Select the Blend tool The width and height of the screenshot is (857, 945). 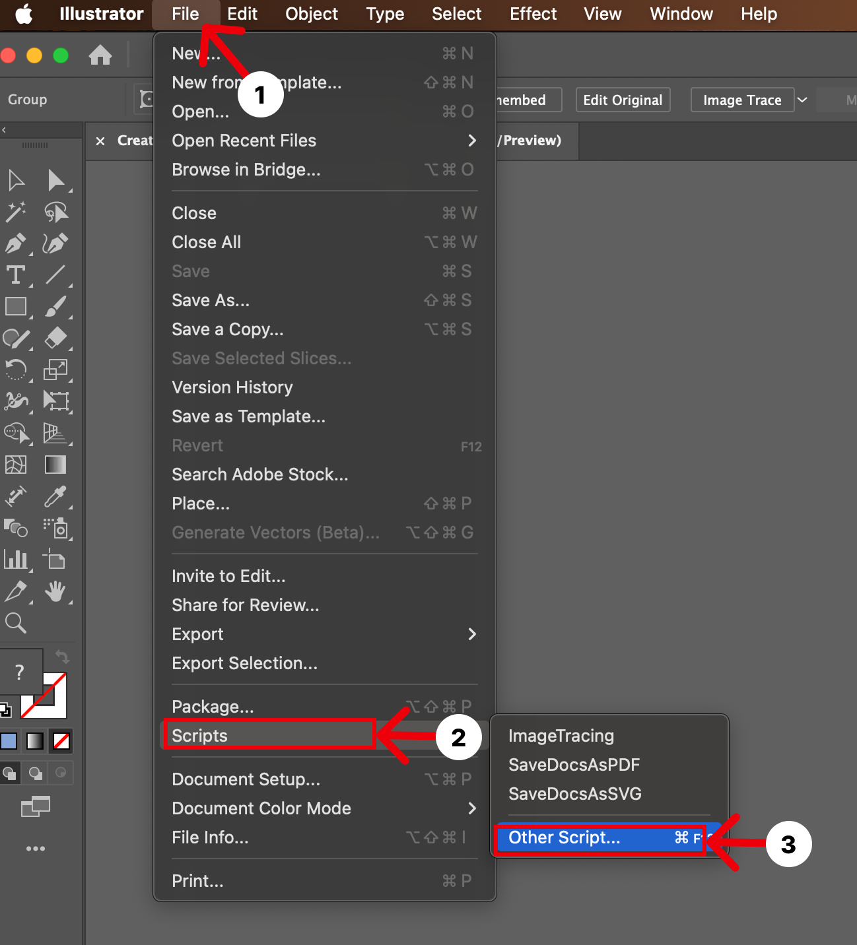[x=16, y=528]
